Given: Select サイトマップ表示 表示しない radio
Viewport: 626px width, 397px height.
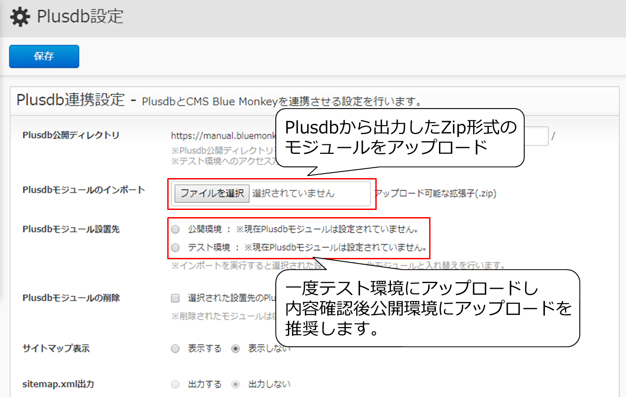Looking at the screenshot, I should click(x=235, y=349).
